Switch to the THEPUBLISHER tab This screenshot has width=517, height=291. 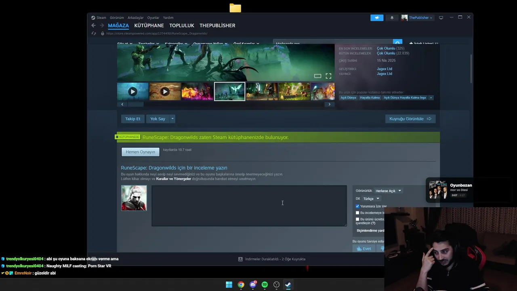[217, 25]
